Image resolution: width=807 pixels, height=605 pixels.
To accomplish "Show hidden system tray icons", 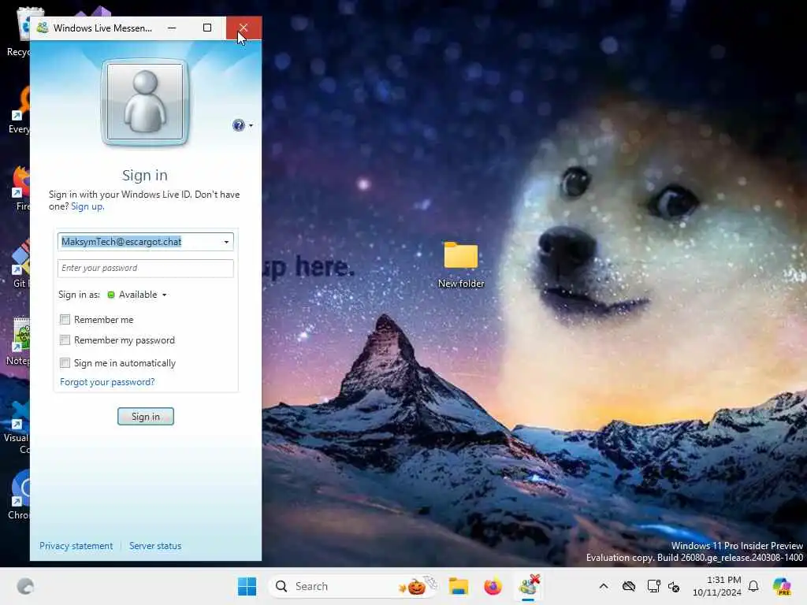I will click(604, 586).
